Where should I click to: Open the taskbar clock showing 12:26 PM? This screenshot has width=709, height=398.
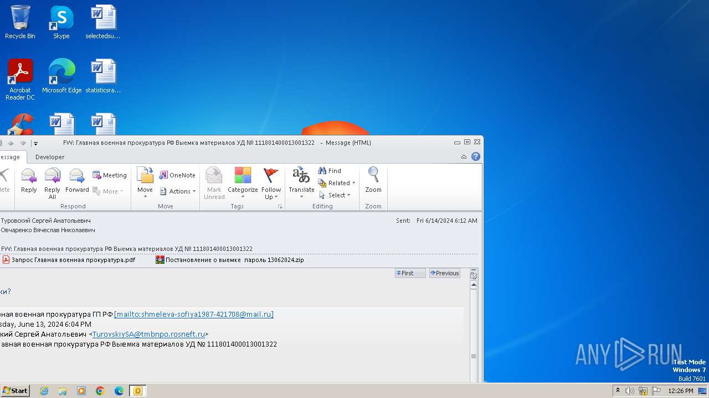pyautogui.click(x=681, y=391)
